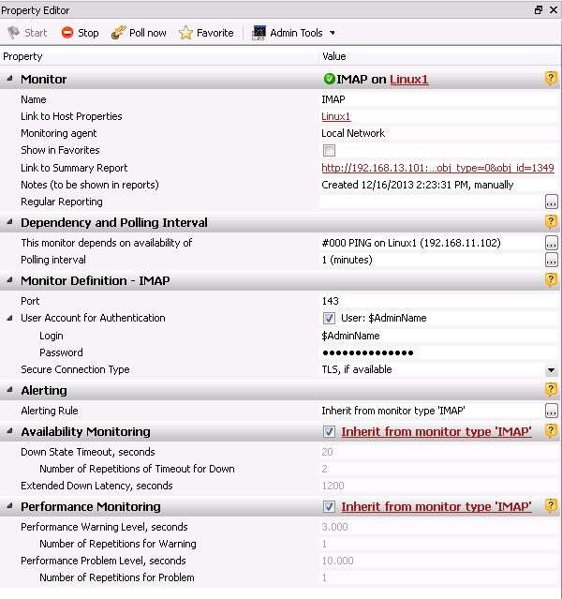Uncheck Availability Monitoring inherit checkbox
This screenshot has height=599, width=562.
click(329, 432)
